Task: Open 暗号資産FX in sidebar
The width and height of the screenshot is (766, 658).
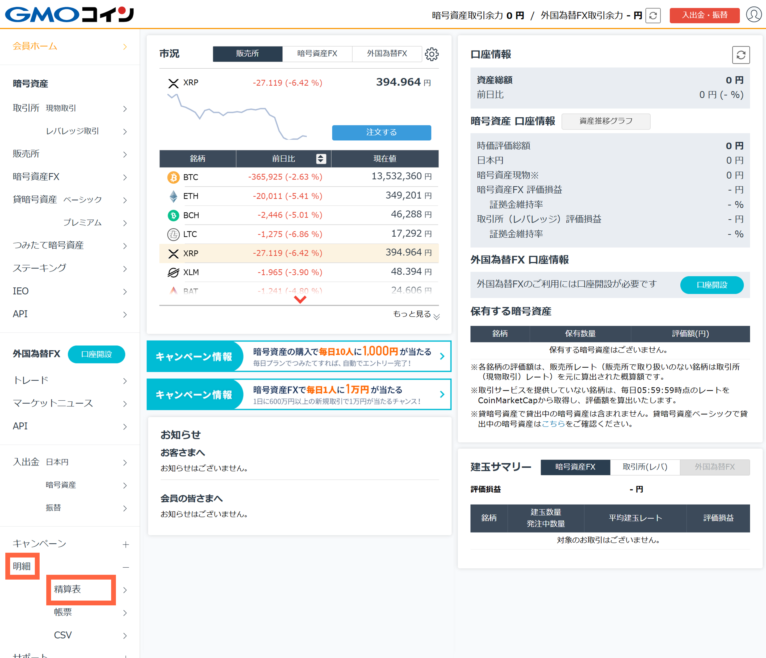Action: pos(70,177)
